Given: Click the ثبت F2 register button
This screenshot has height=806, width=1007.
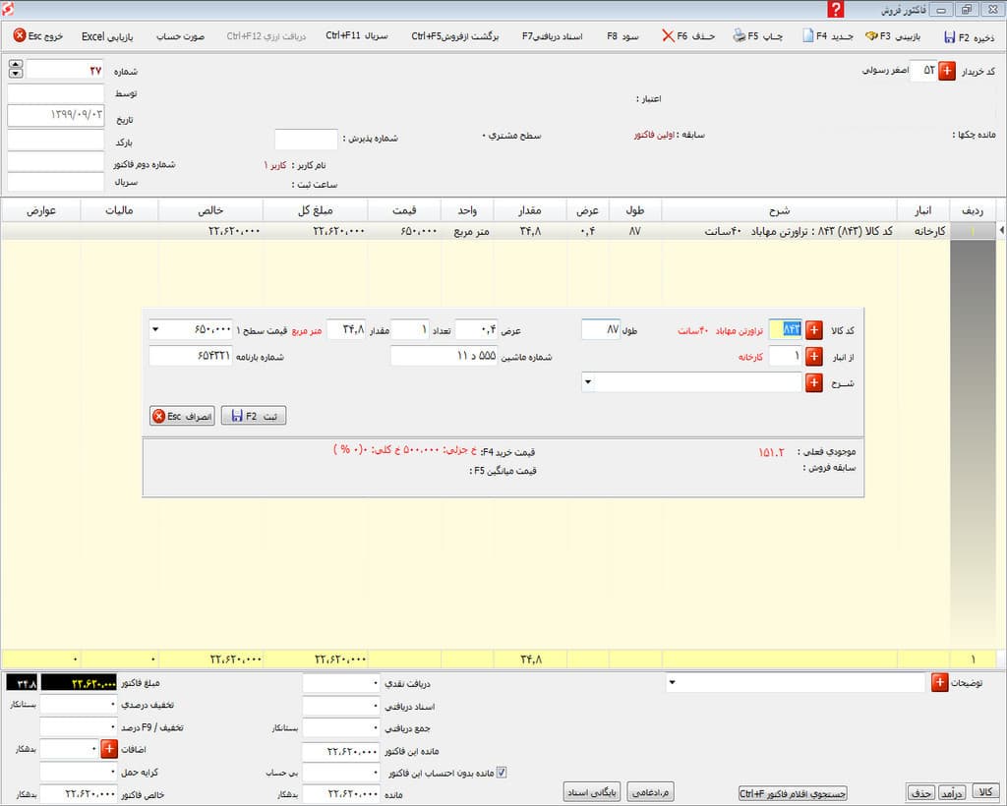Looking at the screenshot, I should point(254,416).
